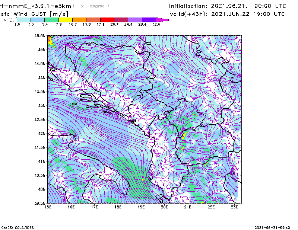
Task: Click the '42N' latitude label
Action: pyautogui.click(x=42, y=134)
